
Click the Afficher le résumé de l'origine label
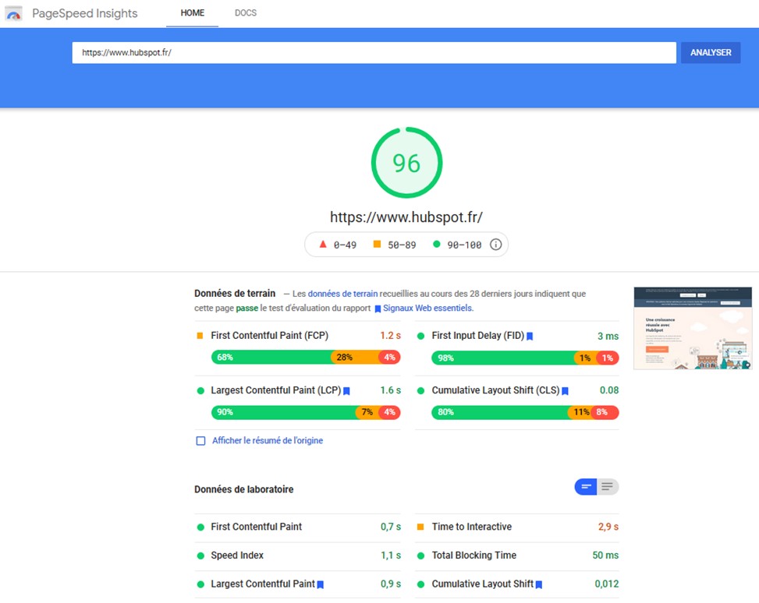coord(268,440)
